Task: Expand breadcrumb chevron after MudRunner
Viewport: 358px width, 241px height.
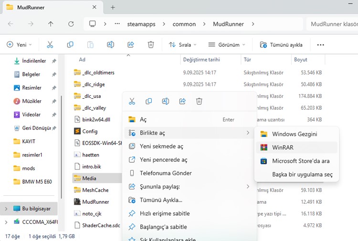Action: click(253, 24)
